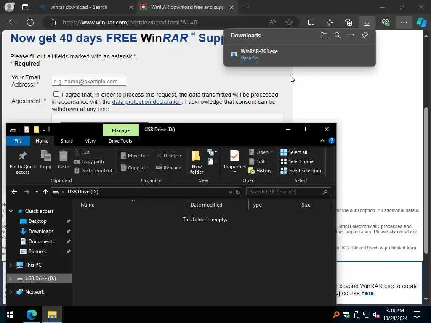Viewport: 431px width, 323px height.
Task: Open the Open dropdown in ribbon
Action: tap(261, 152)
